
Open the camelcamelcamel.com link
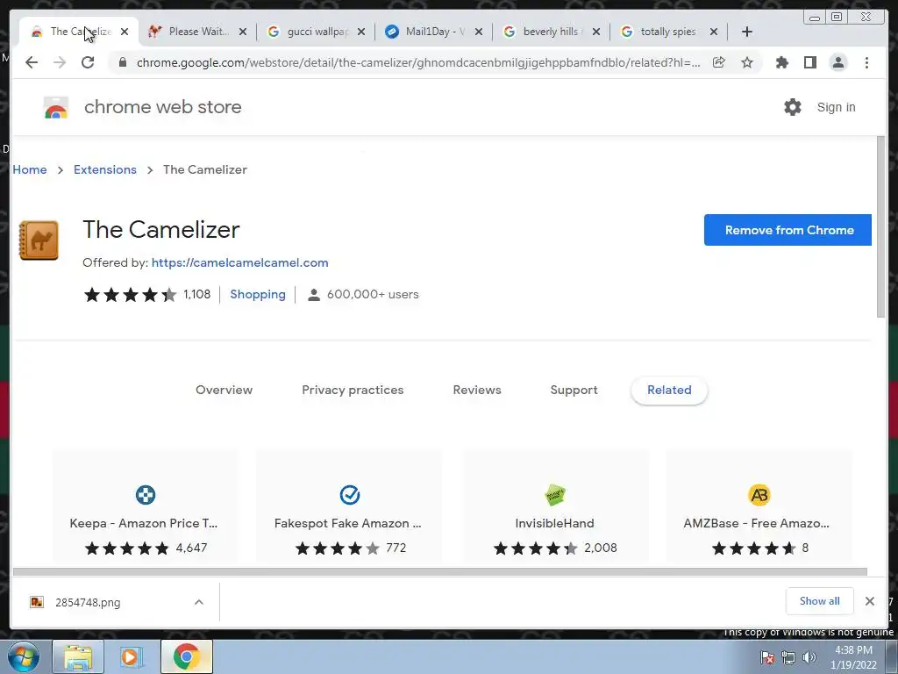coord(240,262)
